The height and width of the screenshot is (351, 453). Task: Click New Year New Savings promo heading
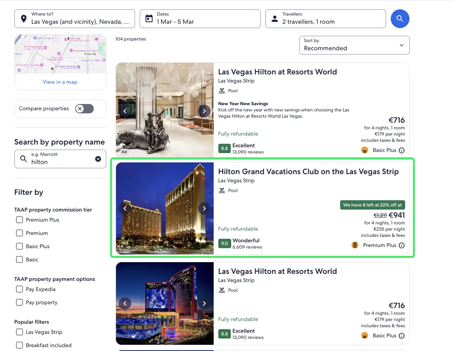243,104
